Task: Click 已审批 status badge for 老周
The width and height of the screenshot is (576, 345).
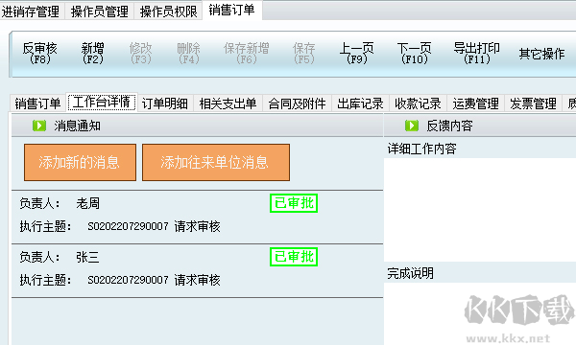Action: 294,203
